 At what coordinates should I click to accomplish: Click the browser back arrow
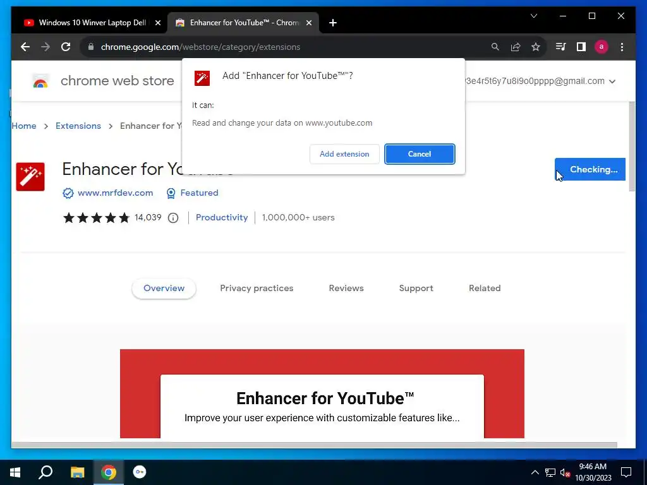(25, 47)
